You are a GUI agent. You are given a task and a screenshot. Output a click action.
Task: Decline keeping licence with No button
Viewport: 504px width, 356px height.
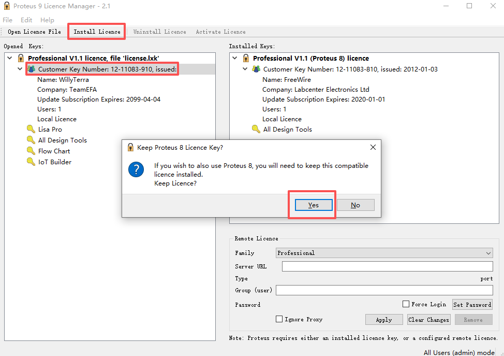click(355, 205)
